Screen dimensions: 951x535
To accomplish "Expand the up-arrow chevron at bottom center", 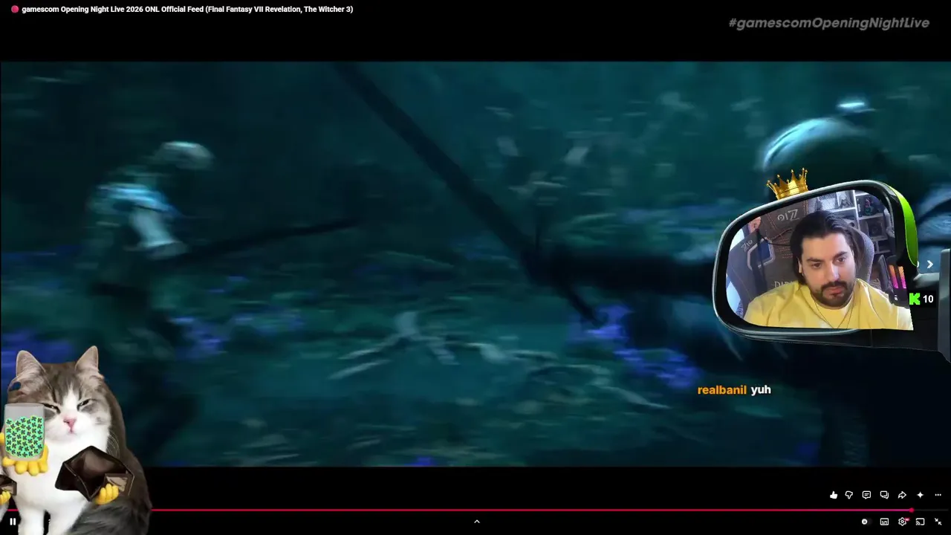I will [477, 522].
